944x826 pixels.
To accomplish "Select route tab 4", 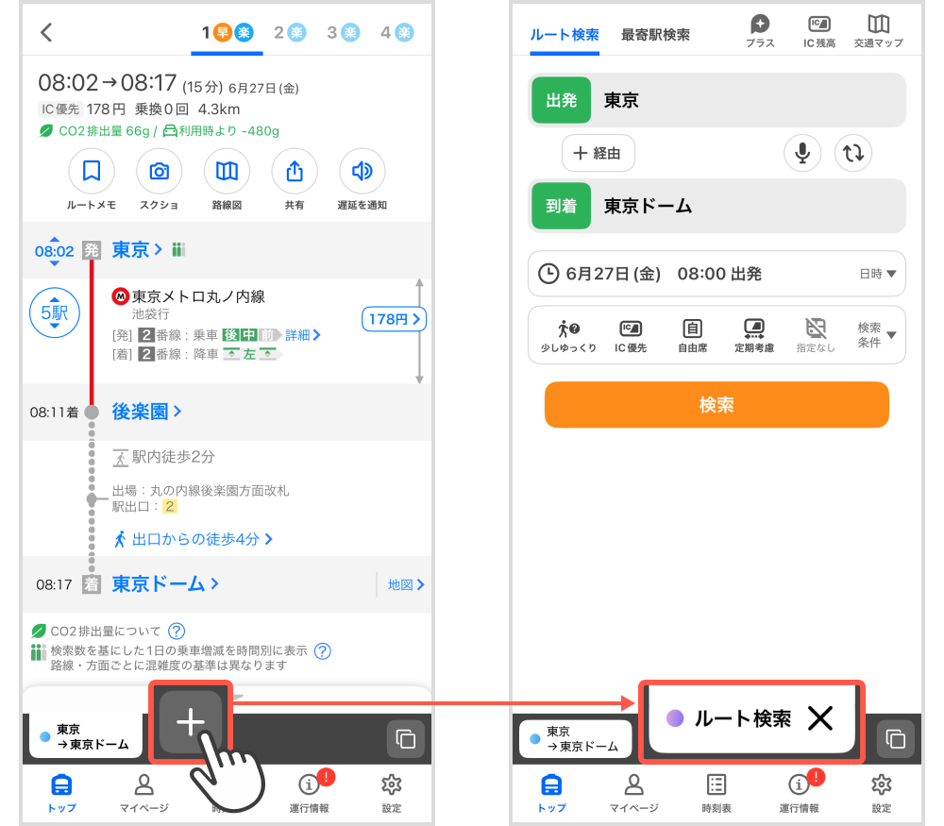I will pos(396,32).
